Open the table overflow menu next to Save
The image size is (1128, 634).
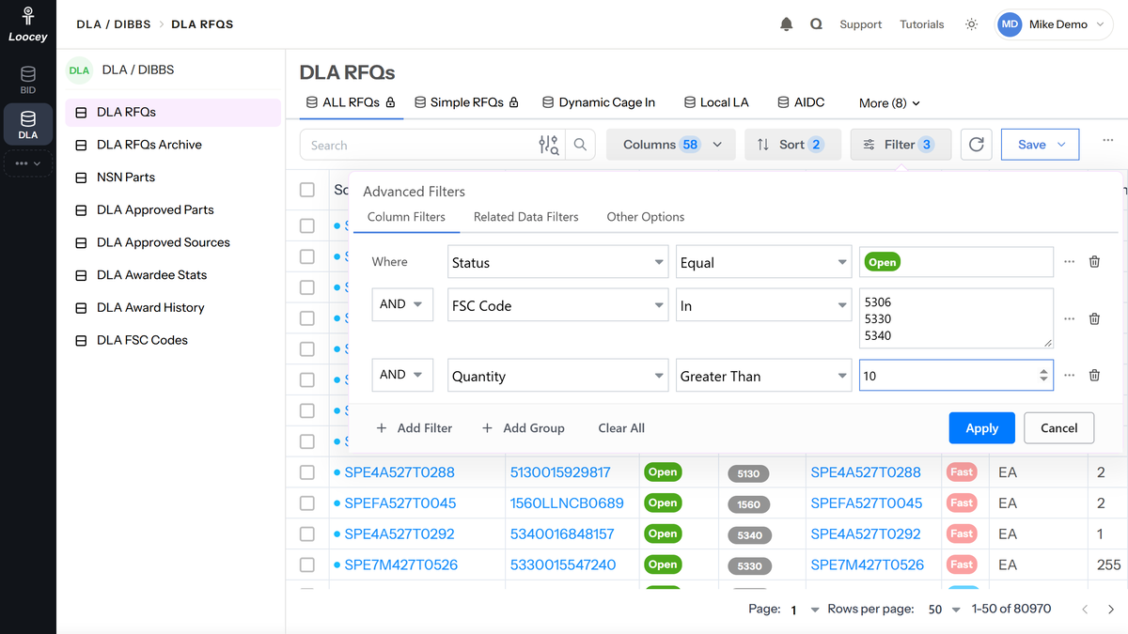(x=1108, y=140)
